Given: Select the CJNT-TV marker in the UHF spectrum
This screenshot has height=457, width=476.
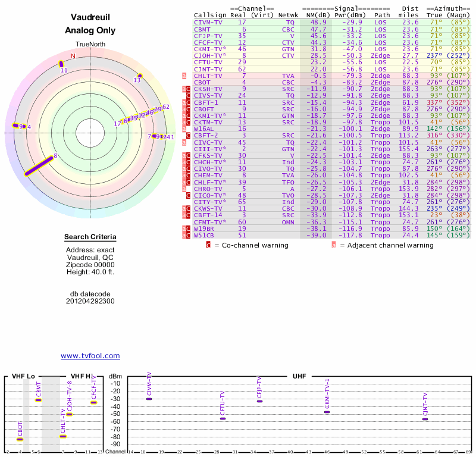Looking at the screenshot, I should [x=425, y=419].
